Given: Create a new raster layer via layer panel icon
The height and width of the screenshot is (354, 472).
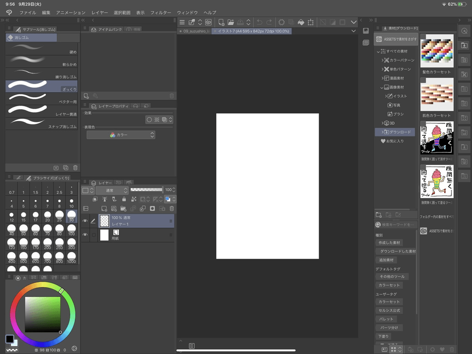Looking at the screenshot, I should click(x=104, y=208).
